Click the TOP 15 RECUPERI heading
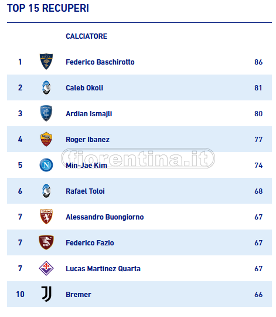The height and width of the screenshot is (317, 276). coord(48,8)
